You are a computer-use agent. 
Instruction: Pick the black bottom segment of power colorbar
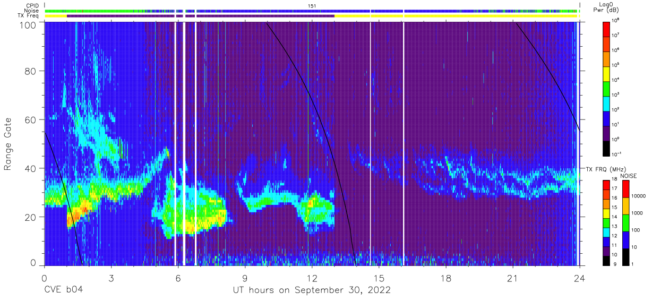[x=607, y=148]
